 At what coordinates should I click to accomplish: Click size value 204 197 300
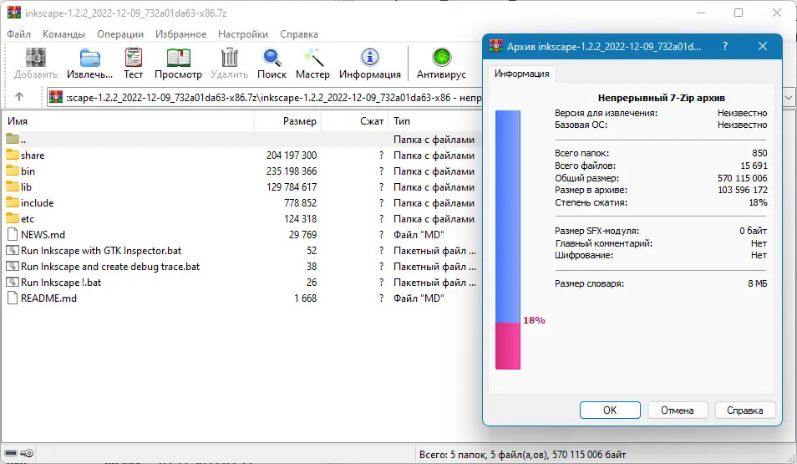(292, 156)
